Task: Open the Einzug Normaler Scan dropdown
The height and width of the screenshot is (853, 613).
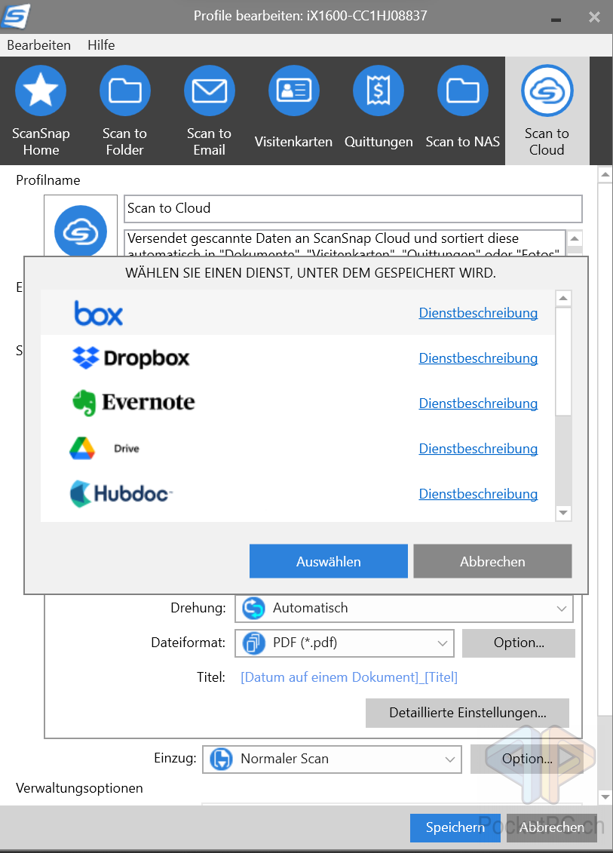Action: pyautogui.click(x=332, y=759)
